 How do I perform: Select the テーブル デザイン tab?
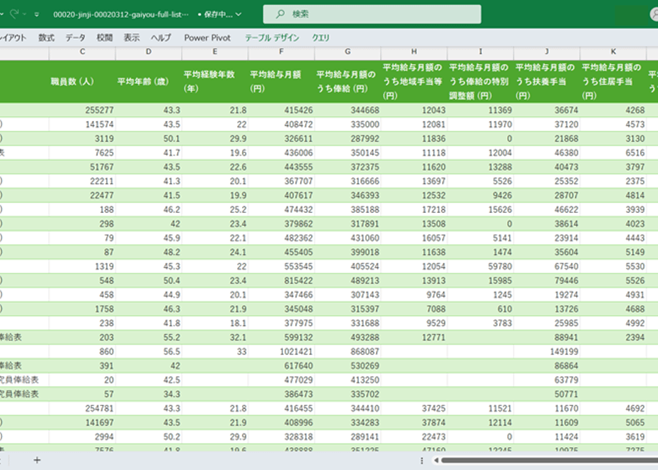[272, 38]
